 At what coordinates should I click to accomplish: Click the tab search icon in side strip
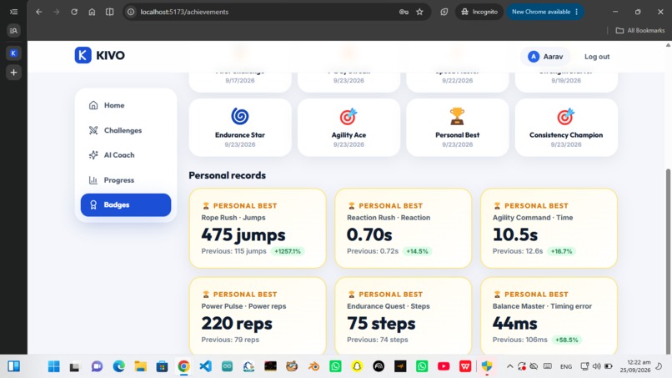click(x=13, y=31)
